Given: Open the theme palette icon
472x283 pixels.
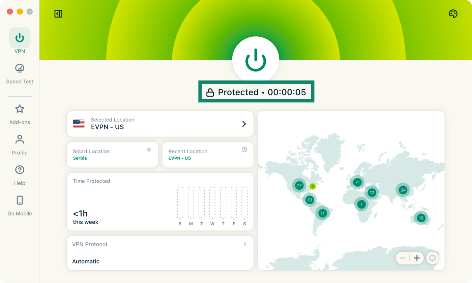Looking at the screenshot, I should 453,14.
